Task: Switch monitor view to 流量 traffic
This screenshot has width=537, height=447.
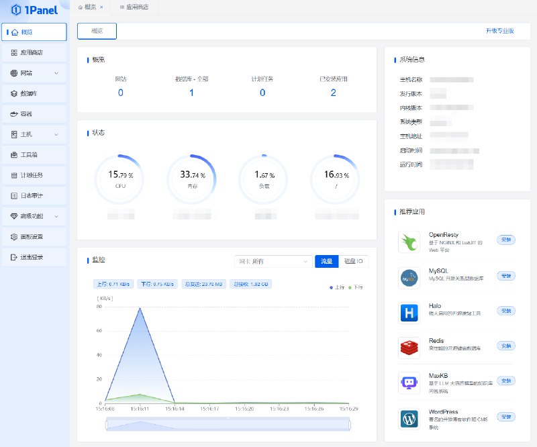Action: click(326, 261)
